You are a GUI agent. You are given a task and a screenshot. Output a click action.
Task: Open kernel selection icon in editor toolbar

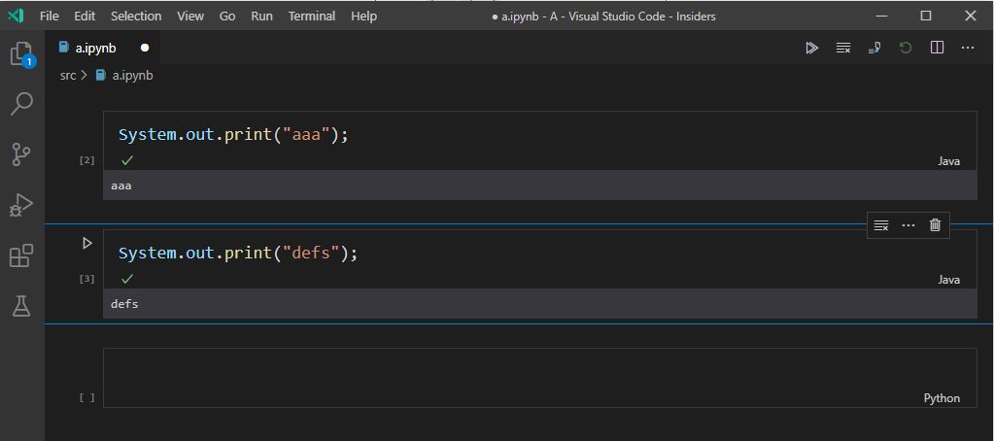tap(874, 49)
